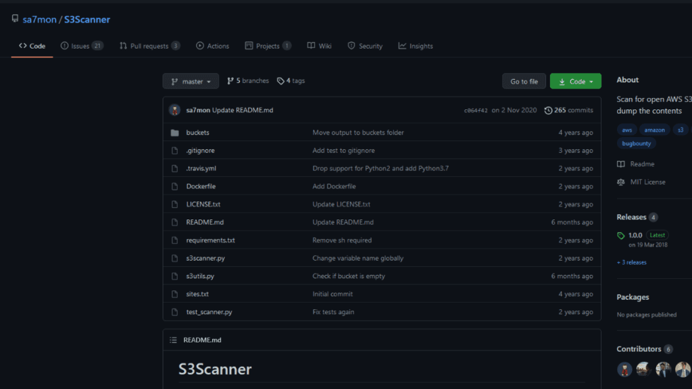Open commit 'Check if bucket is empty'
This screenshot has width=692, height=389.
pyautogui.click(x=349, y=276)
